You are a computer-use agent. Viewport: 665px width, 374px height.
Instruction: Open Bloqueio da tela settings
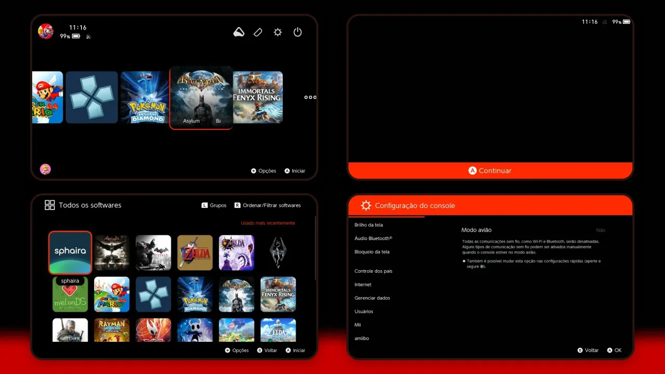pos(372,252)
